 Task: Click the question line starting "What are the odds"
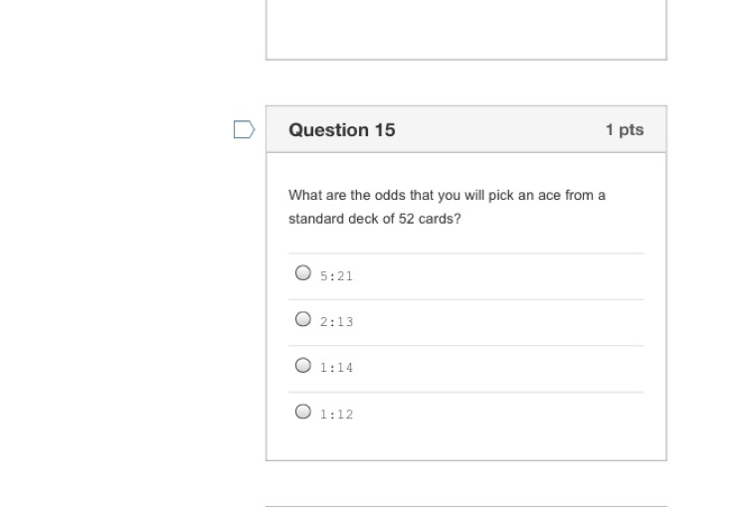point(447,195)
